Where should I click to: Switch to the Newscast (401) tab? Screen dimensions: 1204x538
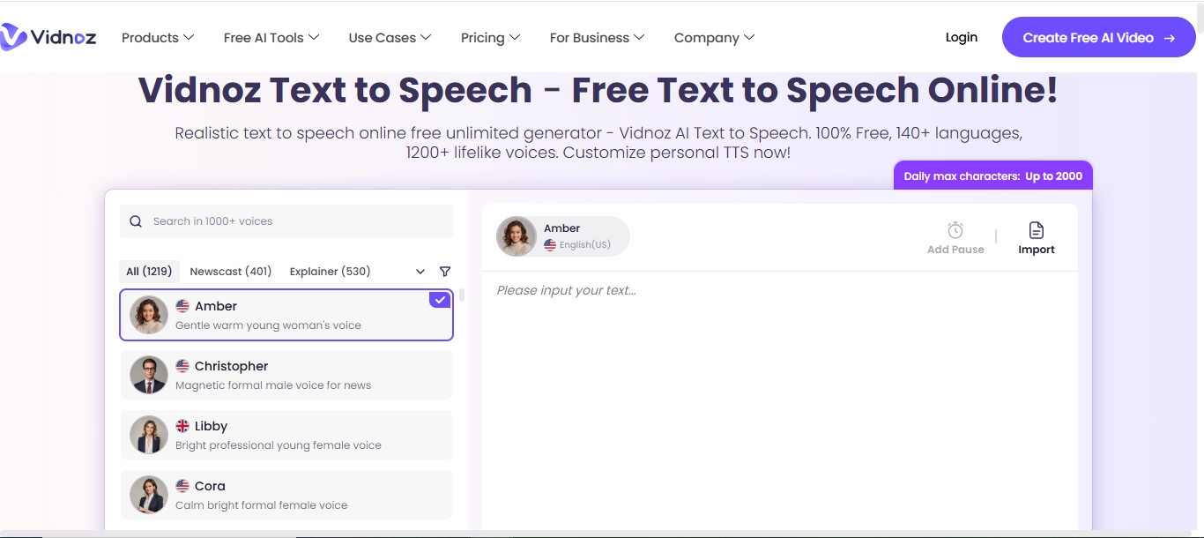(231, 272)
